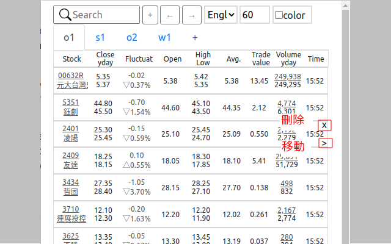Switch to the w1 tab
This screenshot has height=244, width=391.
164,38
